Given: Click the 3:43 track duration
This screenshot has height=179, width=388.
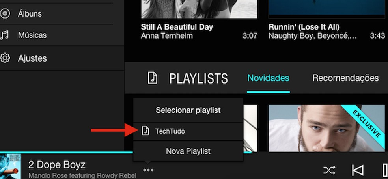Looking at the screenshot, I should [377, 36].
